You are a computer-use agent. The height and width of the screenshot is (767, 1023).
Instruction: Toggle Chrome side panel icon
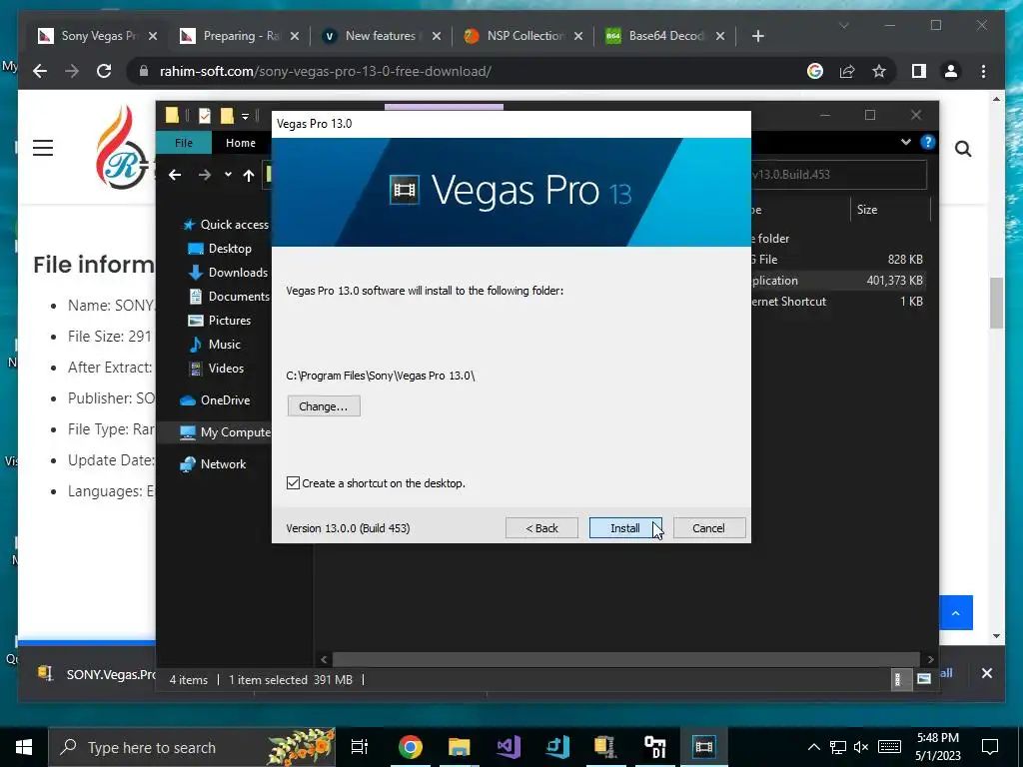[919, 71]
